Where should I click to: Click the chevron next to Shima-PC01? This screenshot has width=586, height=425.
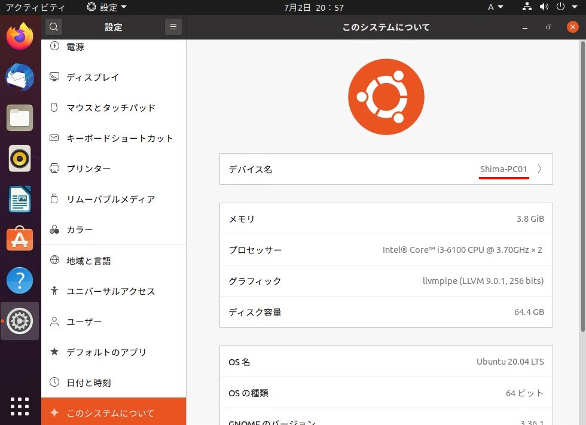[539, 169]
